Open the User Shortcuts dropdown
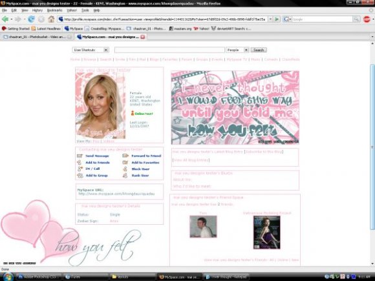 coord(91,50)
